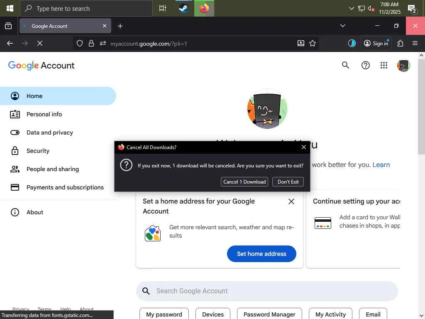Screen dimensions: 425x319
Task: Click the muted volume tray icon
Action: (x=371, y=9)
